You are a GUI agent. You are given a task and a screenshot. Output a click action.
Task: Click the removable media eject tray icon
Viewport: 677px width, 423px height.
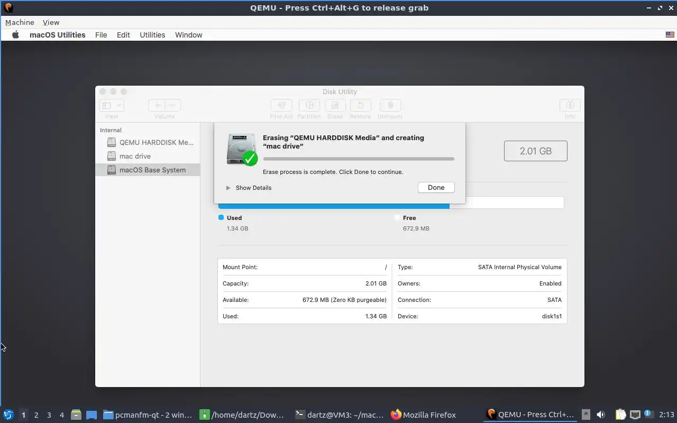pos(586,415)
